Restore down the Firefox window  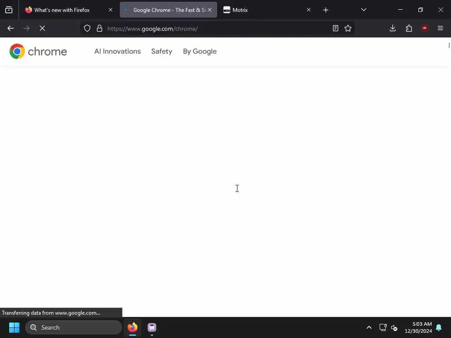point(421,10)
